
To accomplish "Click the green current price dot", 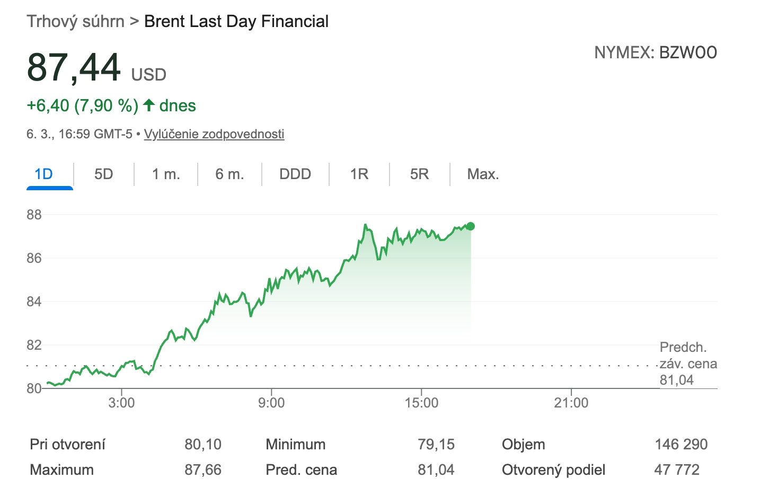I will 470,226.
